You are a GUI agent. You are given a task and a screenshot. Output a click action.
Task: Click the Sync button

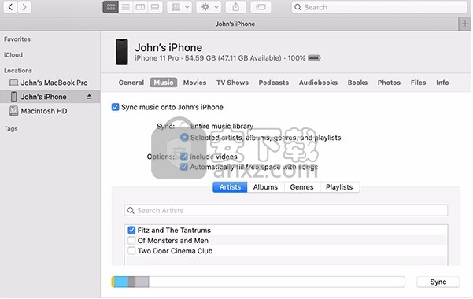pos(438,282)
